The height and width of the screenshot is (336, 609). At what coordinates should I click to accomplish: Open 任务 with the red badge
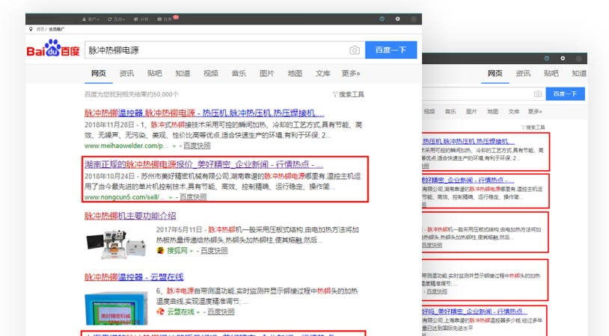tap(167, 19)
